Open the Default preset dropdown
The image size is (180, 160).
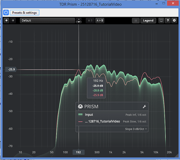[48, 20]
